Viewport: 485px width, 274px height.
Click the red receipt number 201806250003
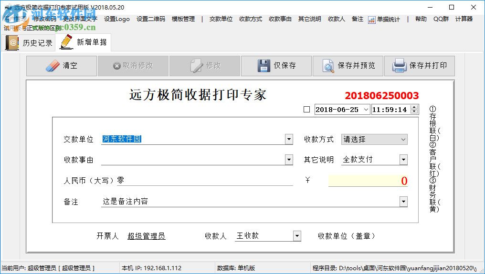tap(382, 96)
